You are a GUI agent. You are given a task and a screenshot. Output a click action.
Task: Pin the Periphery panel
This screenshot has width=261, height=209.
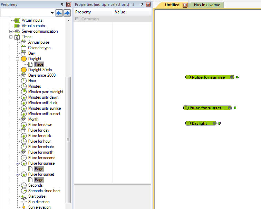tap(62, 4)
